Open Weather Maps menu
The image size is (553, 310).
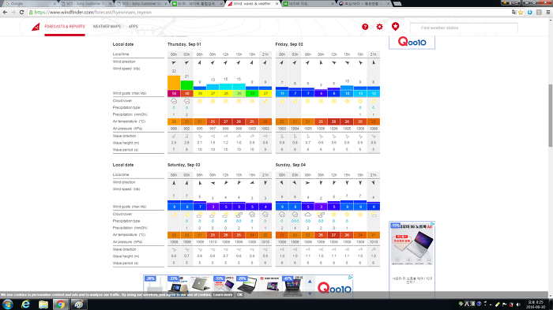(107, 26)
